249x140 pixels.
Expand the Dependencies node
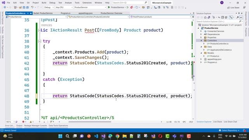[201, 34]
